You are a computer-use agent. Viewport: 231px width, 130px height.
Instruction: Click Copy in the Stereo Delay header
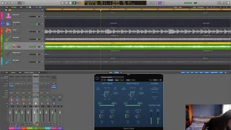point(117,80)
